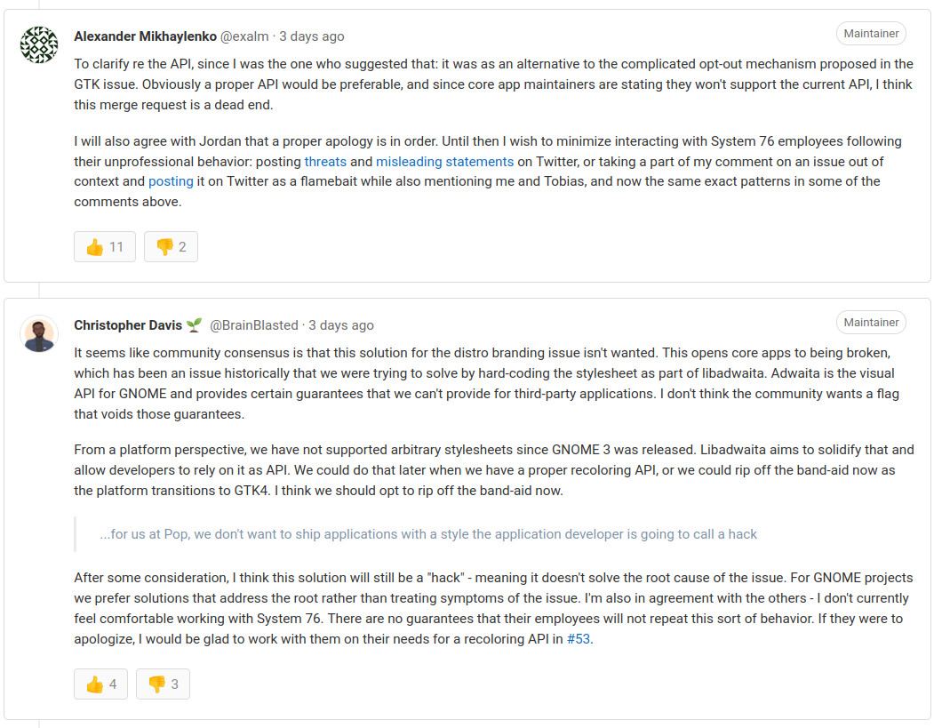Click Alexander Mikhaylenko's avatar icon
The width and height of the screenshot is (942, 728).
pos(39,44)
